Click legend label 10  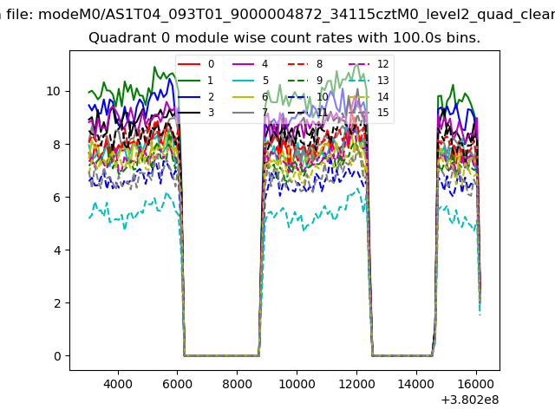(x=322, y=97)
